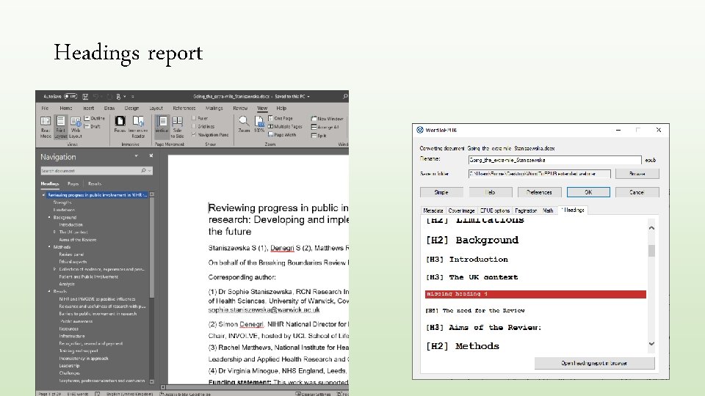Click the down arrow of headings list scrollbar
705x396 pixels.
click(651, 344)
